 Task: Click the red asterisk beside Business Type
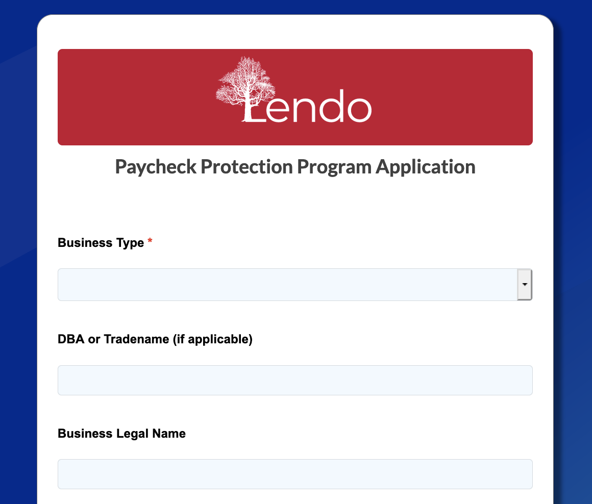[x=150, y=241]
